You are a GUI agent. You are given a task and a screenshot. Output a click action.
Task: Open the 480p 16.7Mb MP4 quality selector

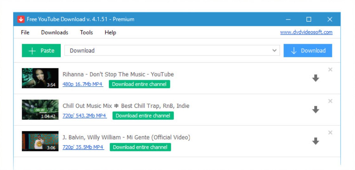pos(83,84)
